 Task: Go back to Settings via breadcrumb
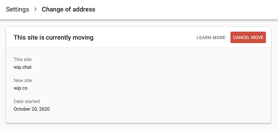pos(18,9)
